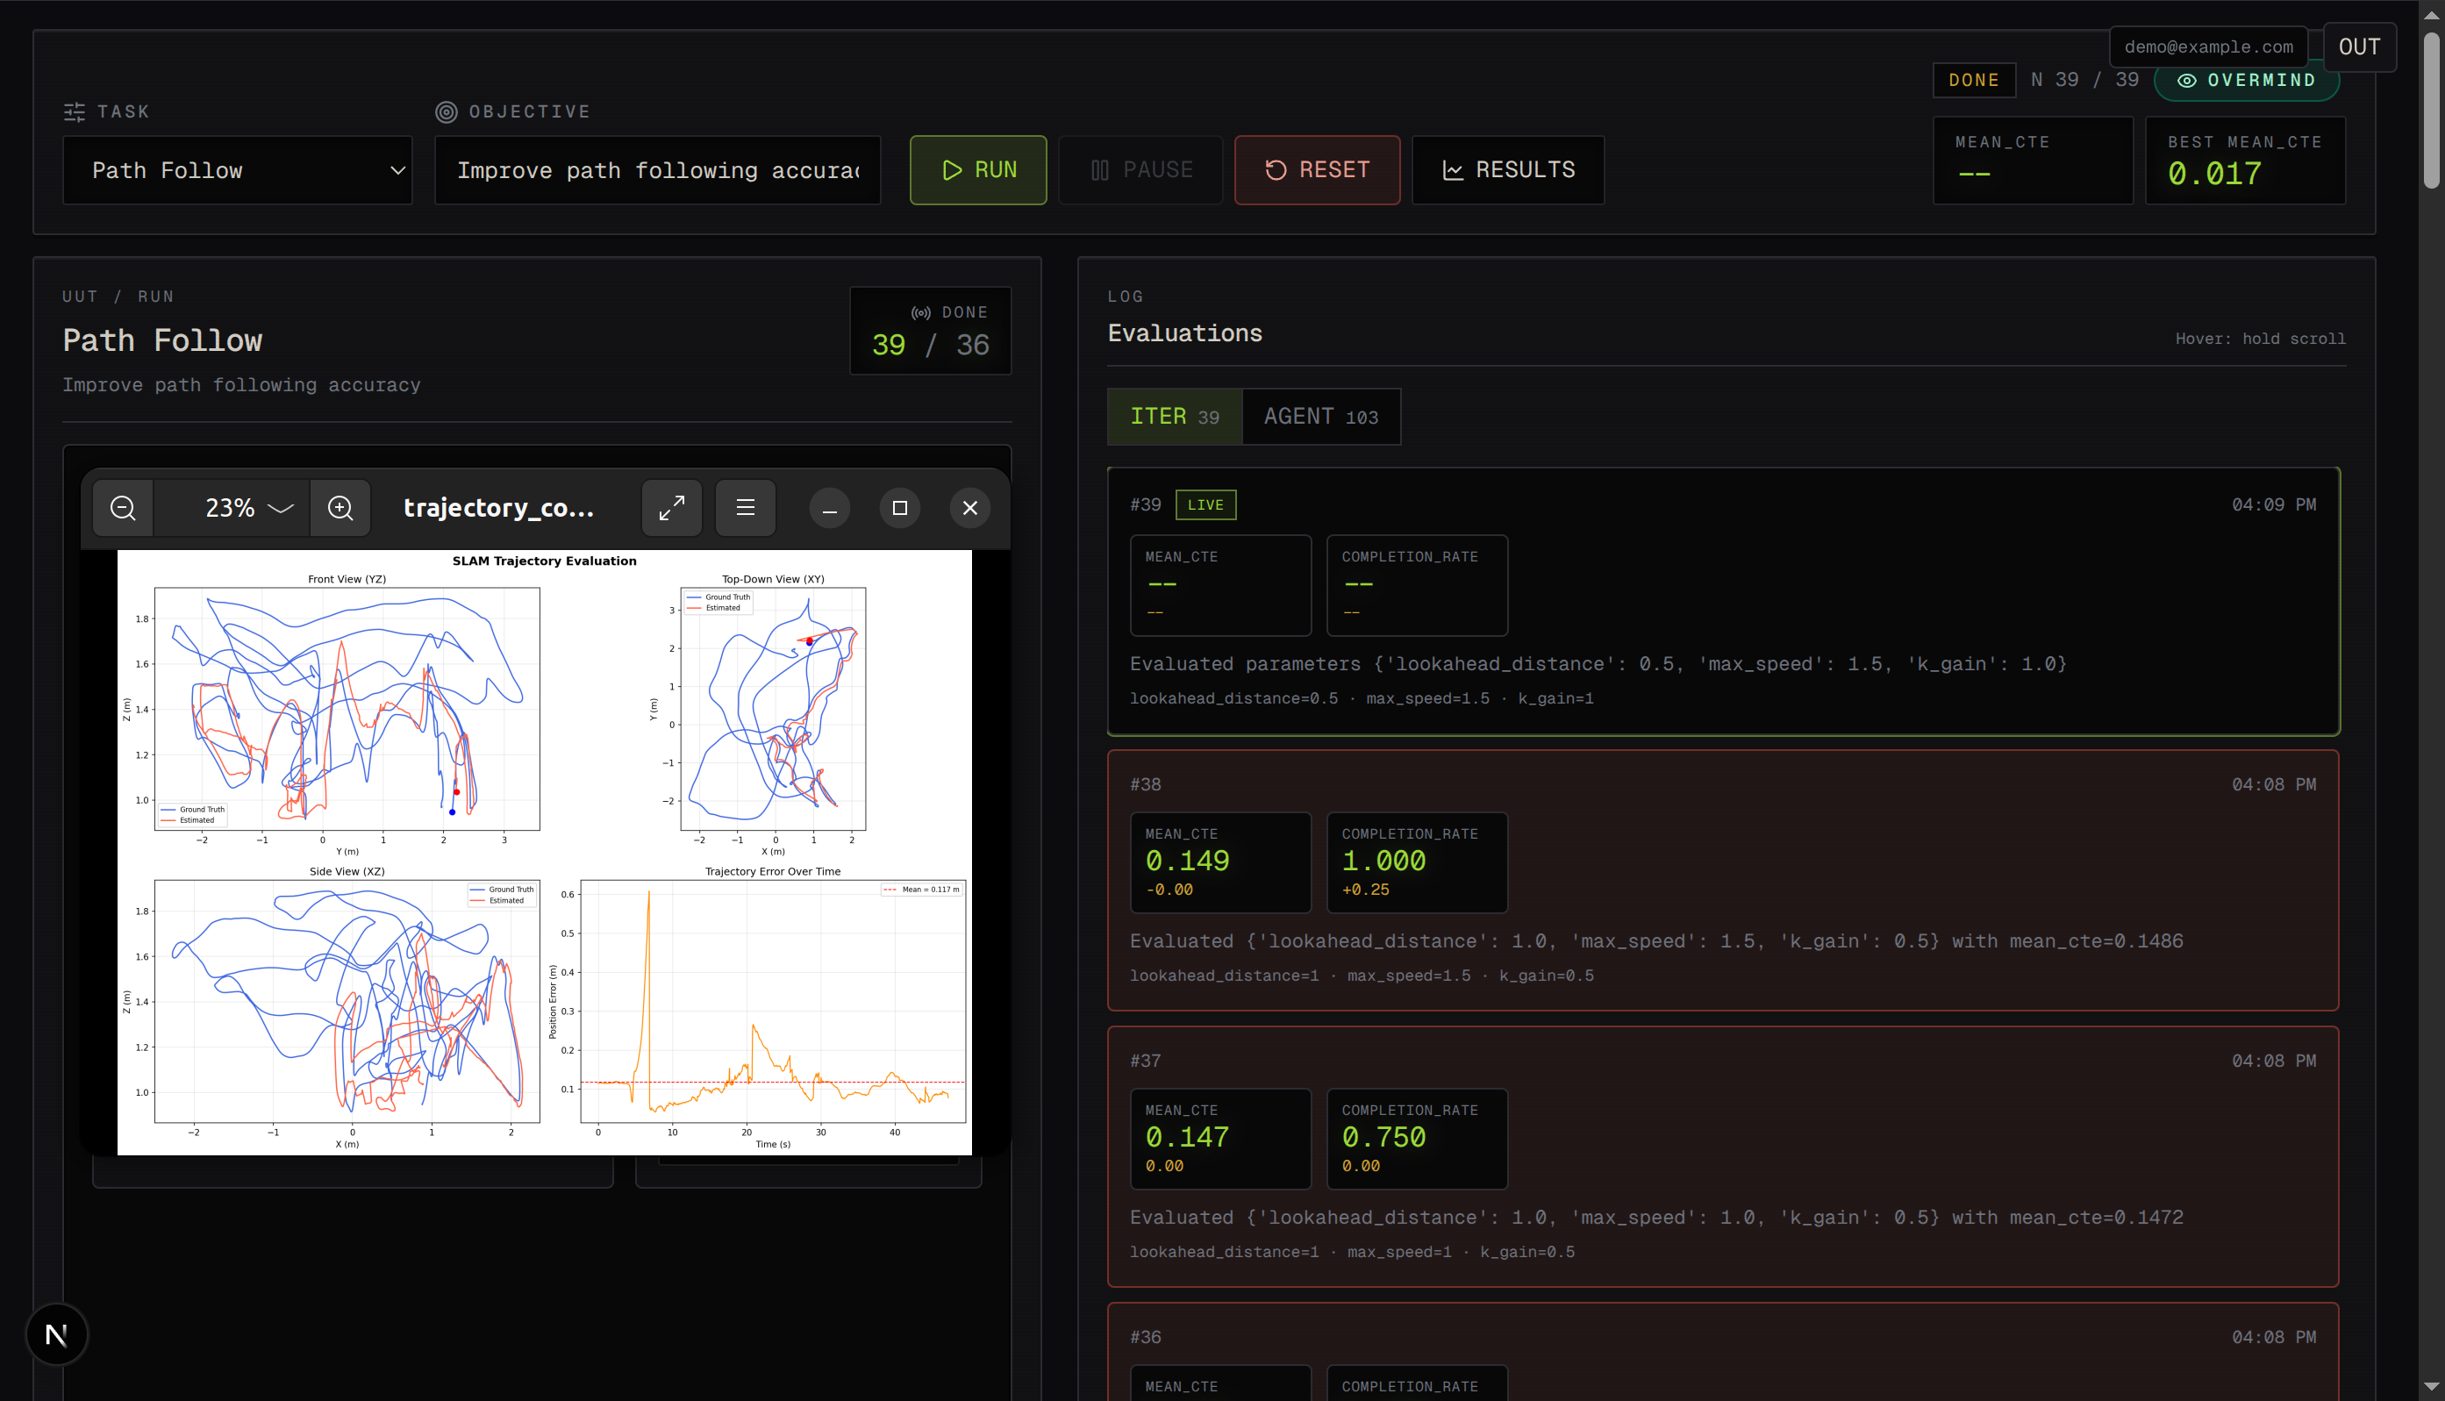This screenshot has width=2445, height=1401.
Task: Zoom out the trajectory image viewer
Action: tap(123, 508)
